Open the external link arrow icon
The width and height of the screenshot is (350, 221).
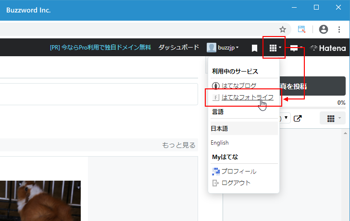(x=298, y=118)
